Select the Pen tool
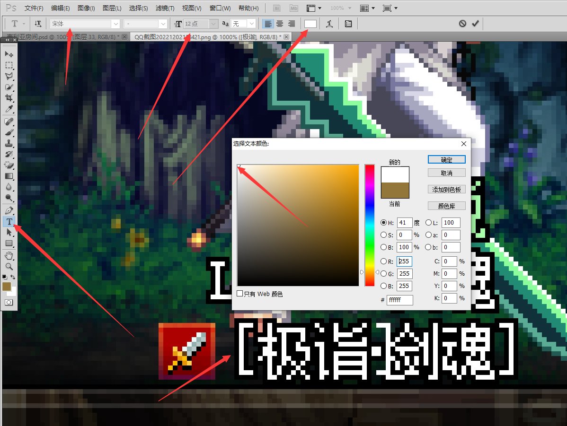This screenshot has width=567, height=426. (x=9, y=210)
